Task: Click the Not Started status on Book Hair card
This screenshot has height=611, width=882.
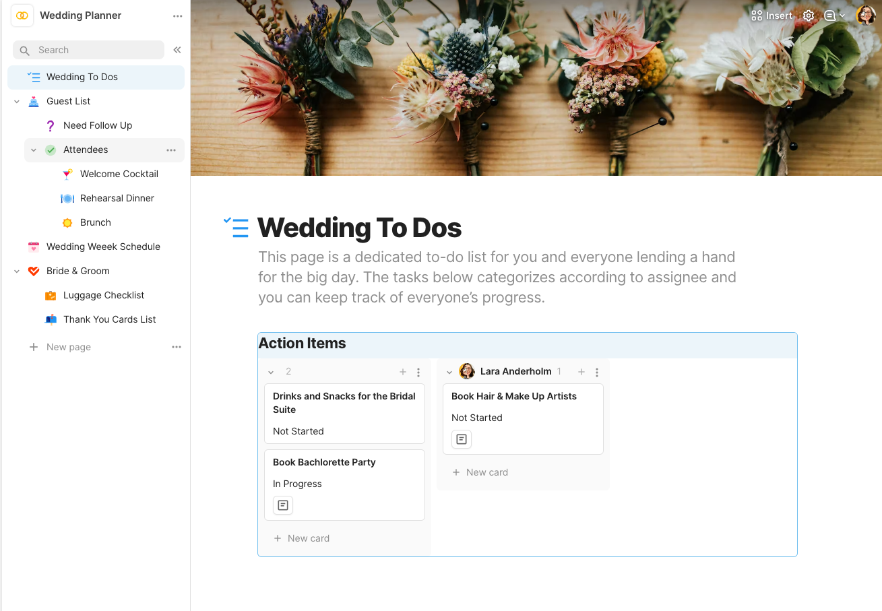Action: coord(477,418)
